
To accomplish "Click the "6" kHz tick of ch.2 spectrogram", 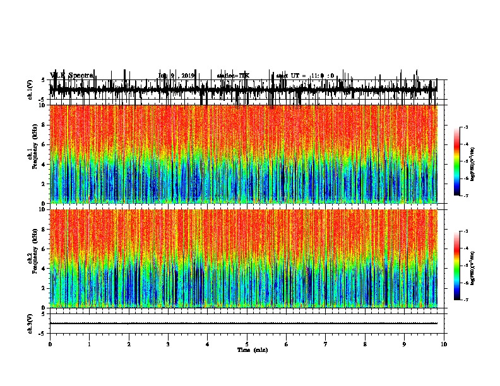I will coord(44,249).
